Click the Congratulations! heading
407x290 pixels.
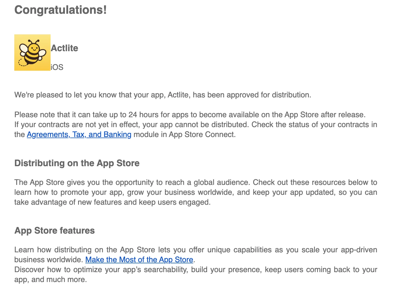coord(61,10)
